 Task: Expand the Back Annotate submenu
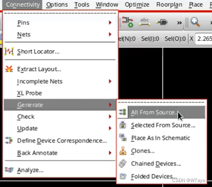coord(60,153)
